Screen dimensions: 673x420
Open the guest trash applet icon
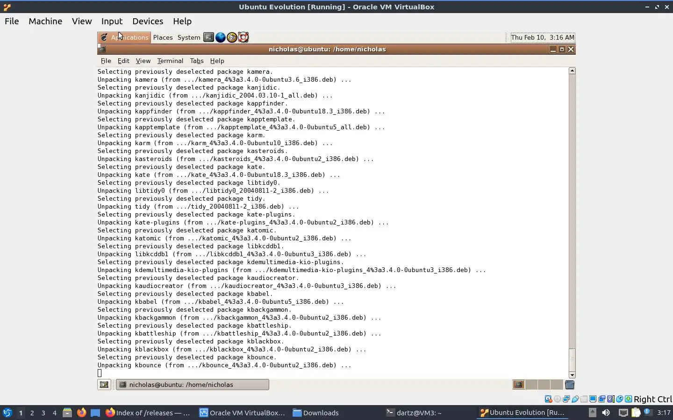pyautogui.click(x=569, y=385)
